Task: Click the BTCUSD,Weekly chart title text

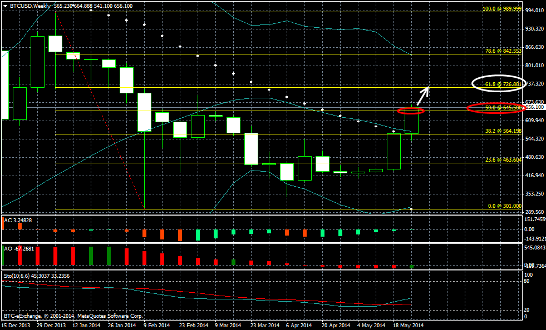Action: tap(28, 6)
